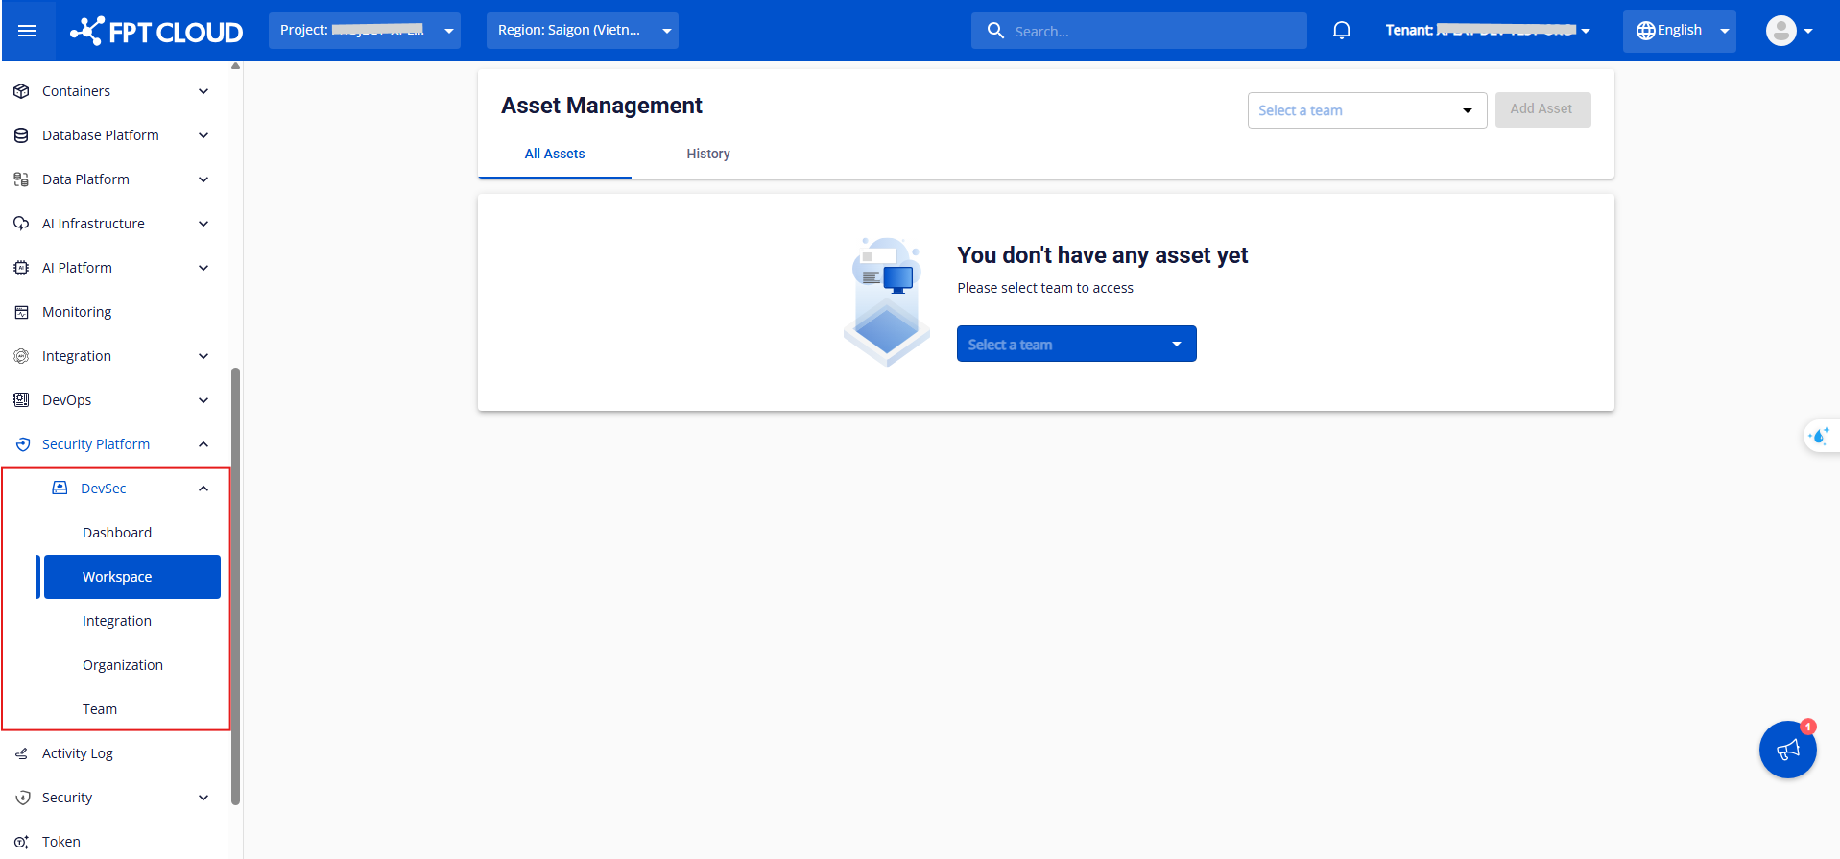Click the FPT Cloud logo
This screenshot has width=1840, height=859.
[x=156, y=31]
